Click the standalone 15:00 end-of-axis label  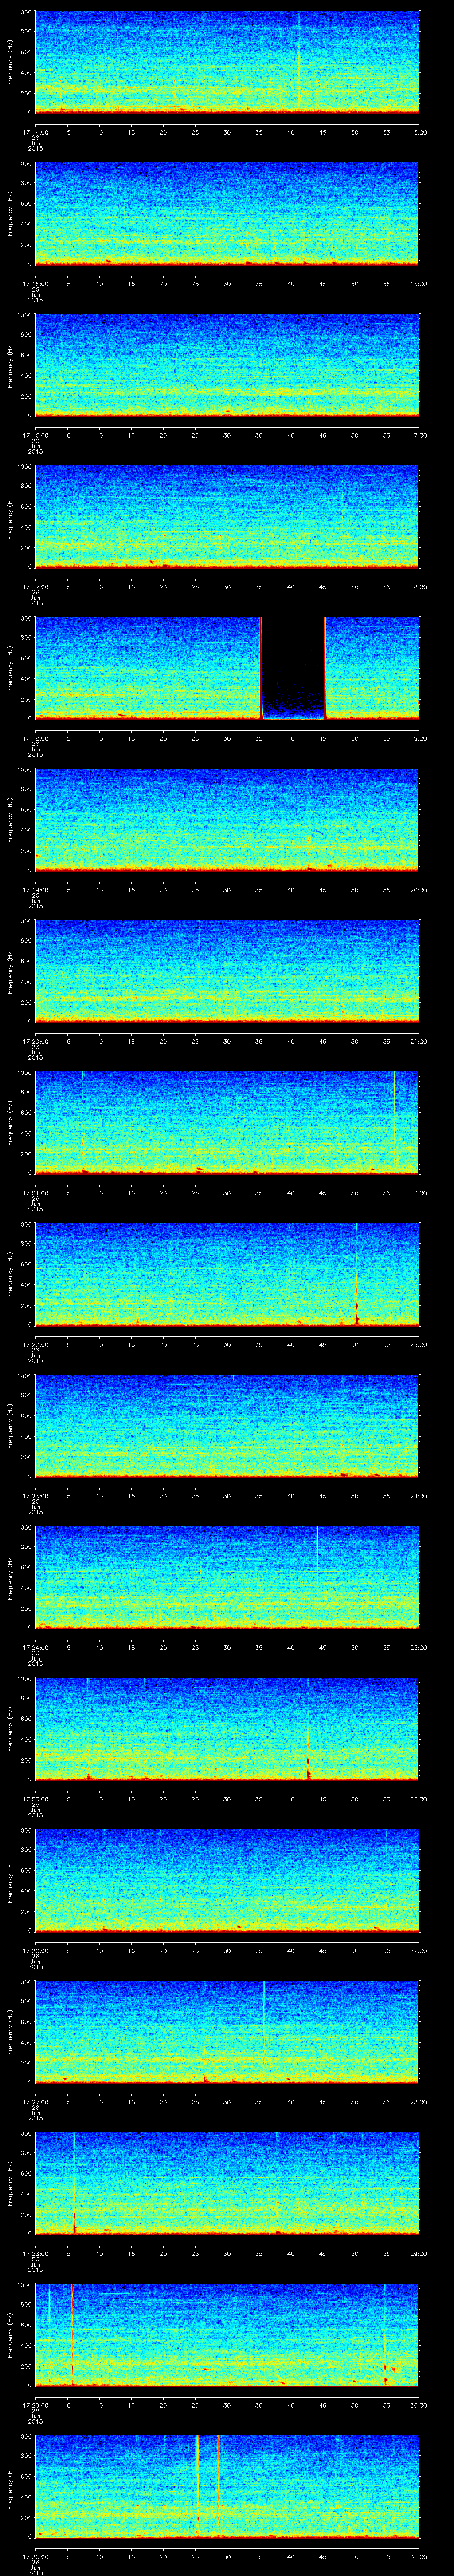[418, 132]
